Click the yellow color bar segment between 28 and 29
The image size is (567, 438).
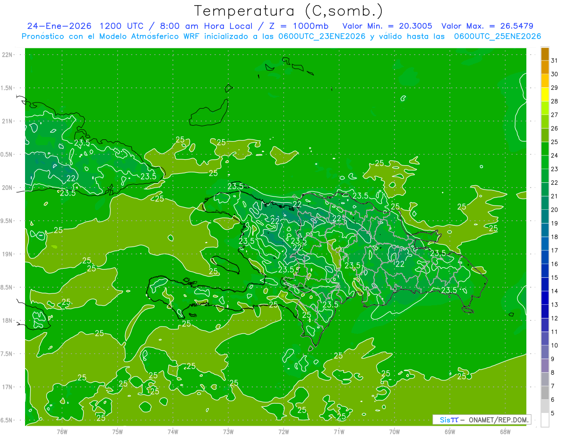click(545, 94)
